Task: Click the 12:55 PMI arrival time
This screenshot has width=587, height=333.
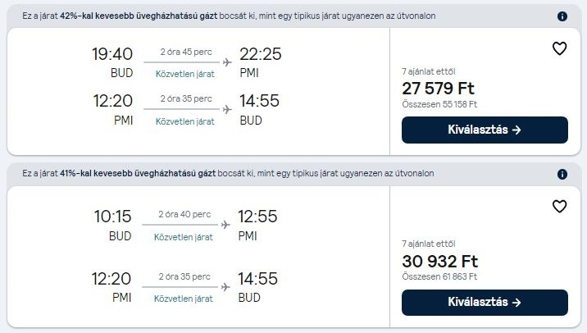Action: pos(257,217)
